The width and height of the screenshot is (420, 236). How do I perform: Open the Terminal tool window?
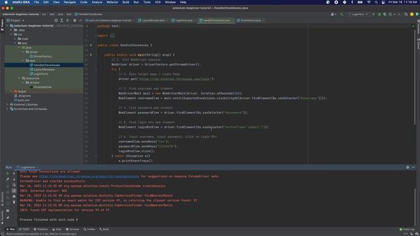(73, 229)
